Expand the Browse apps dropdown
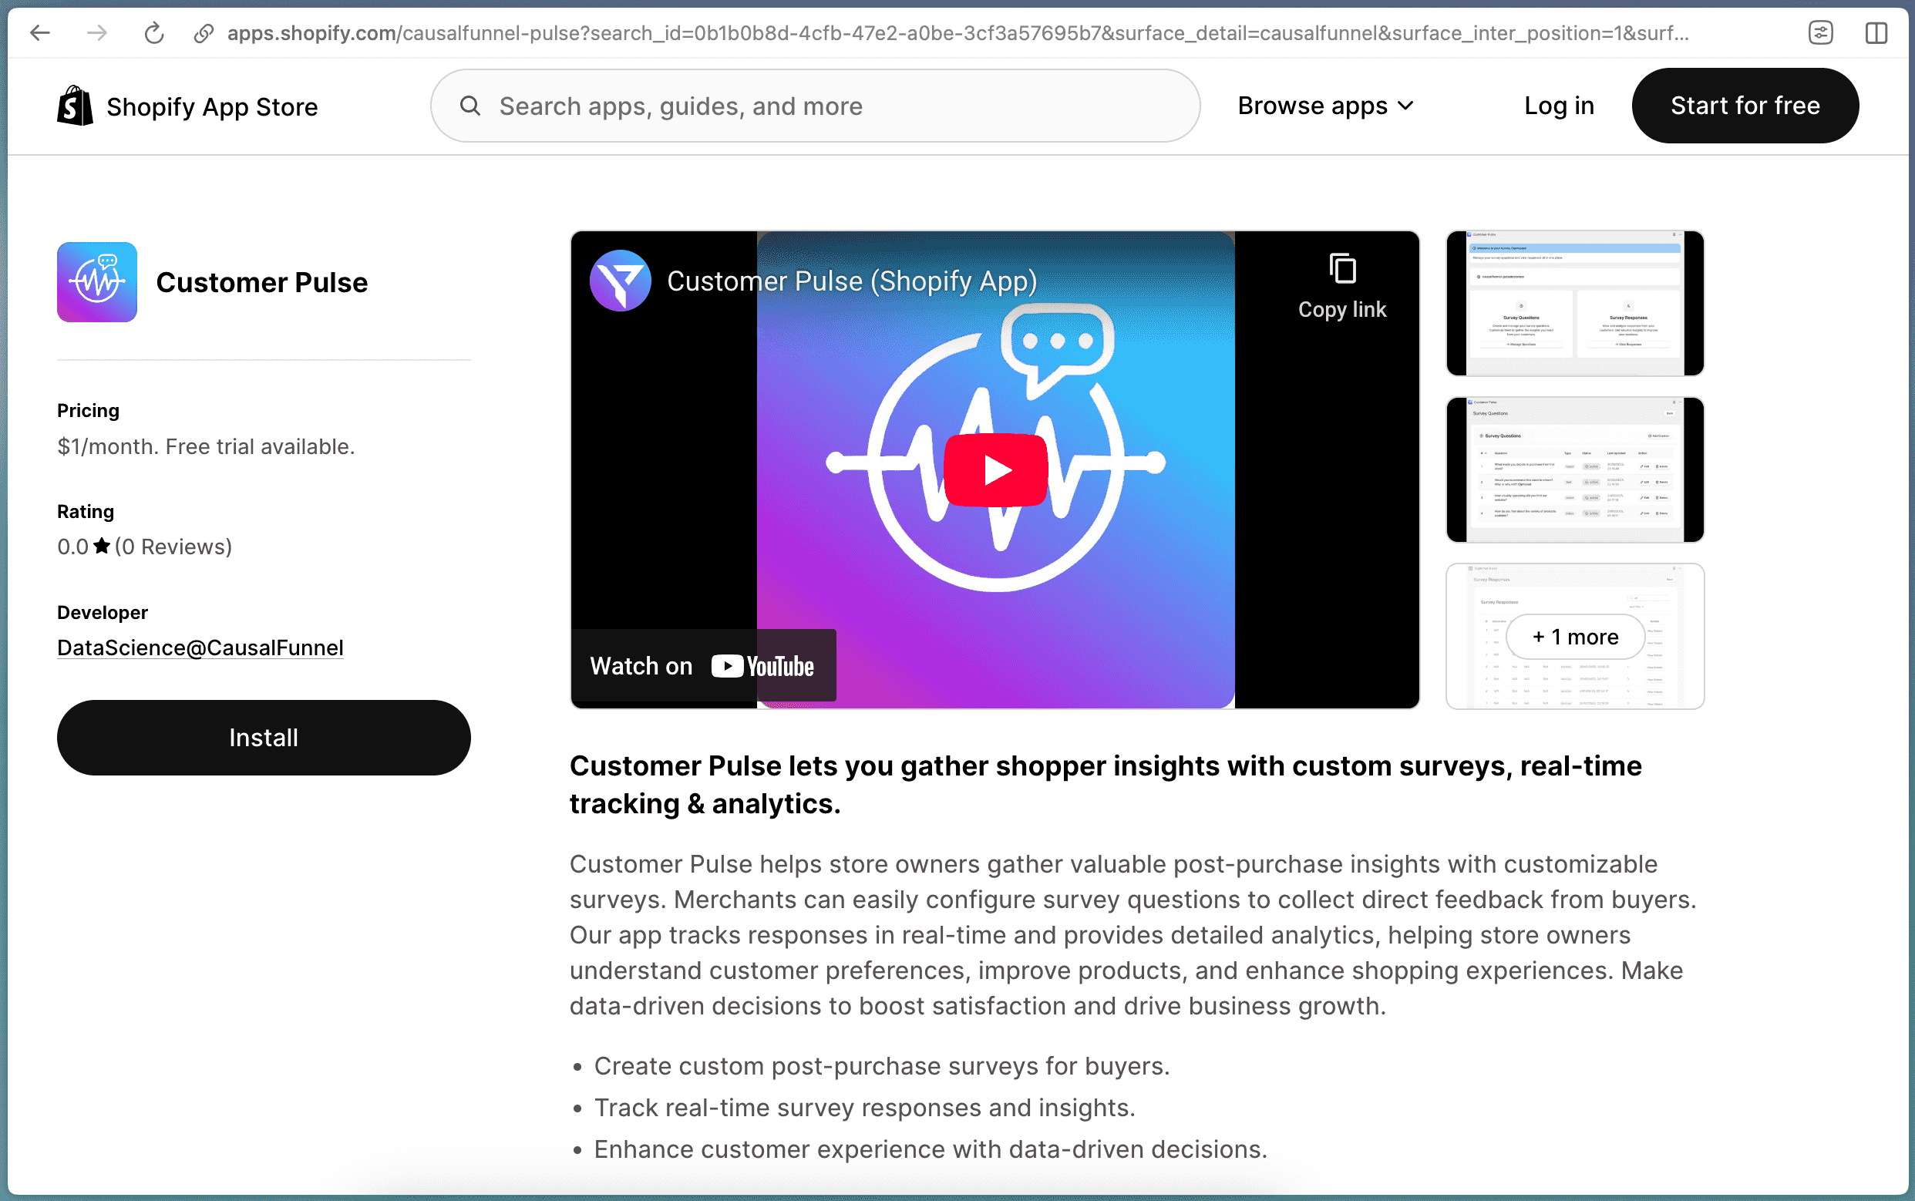Viewport: 1915px width, 1201px height. [1325, 106]
